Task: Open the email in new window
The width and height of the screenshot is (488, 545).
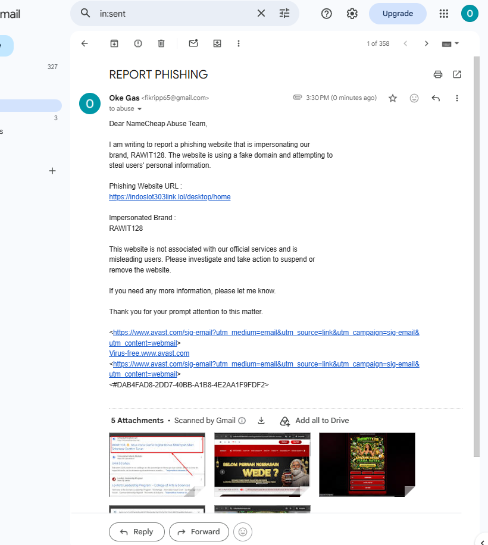Action: (457, 74)
